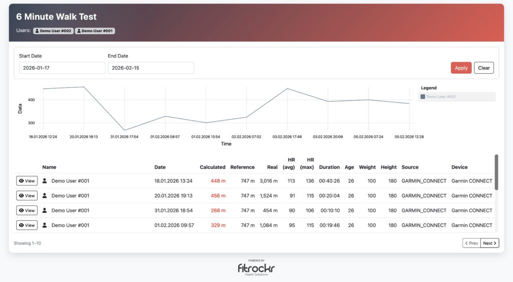Click the table vertical scrollbar

[x=496, y=173]
